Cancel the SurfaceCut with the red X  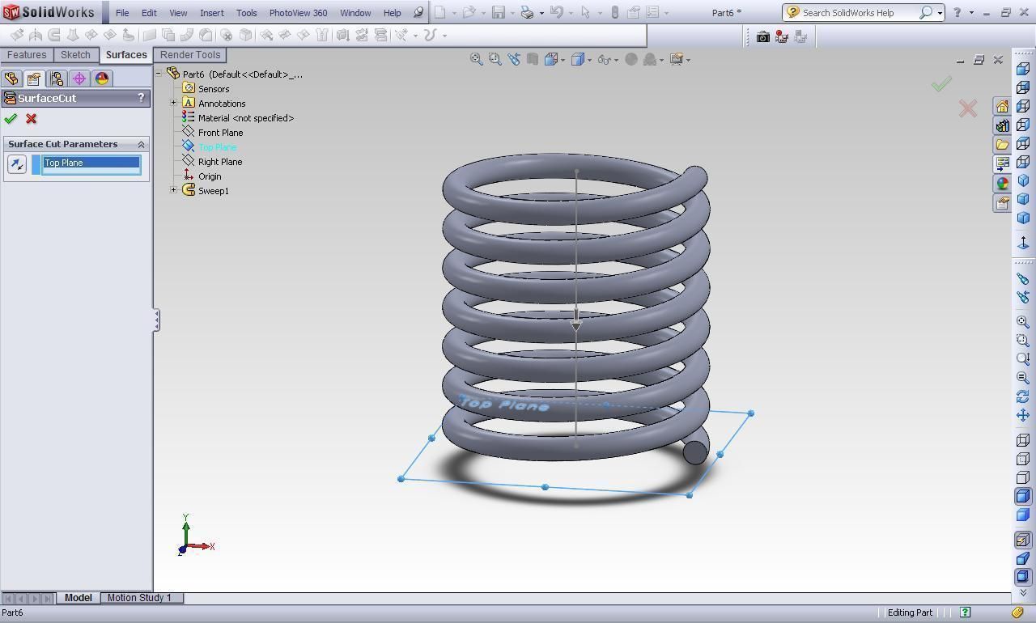point(31,119)
